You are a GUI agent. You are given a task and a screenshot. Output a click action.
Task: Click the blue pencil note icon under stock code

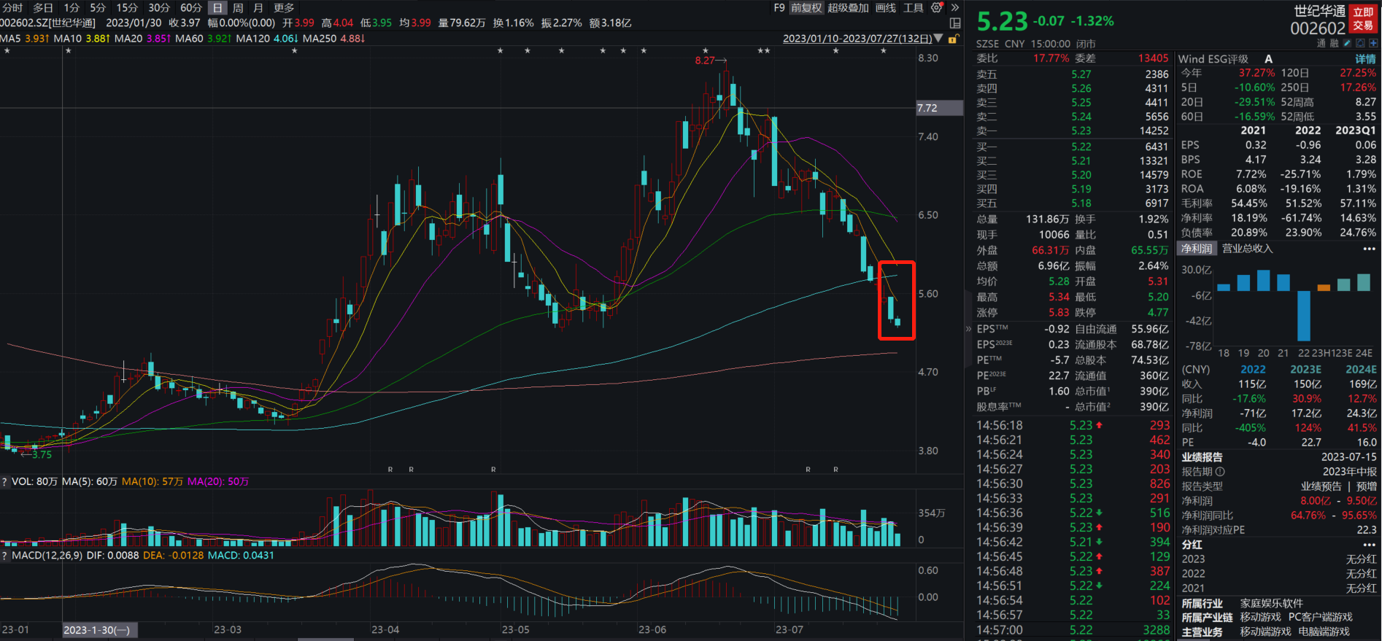(x=1347, y=44)
